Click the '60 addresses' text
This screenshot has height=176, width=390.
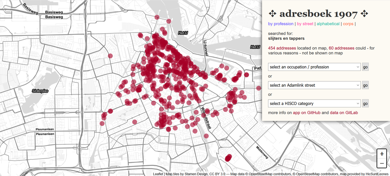click(342, 48)
